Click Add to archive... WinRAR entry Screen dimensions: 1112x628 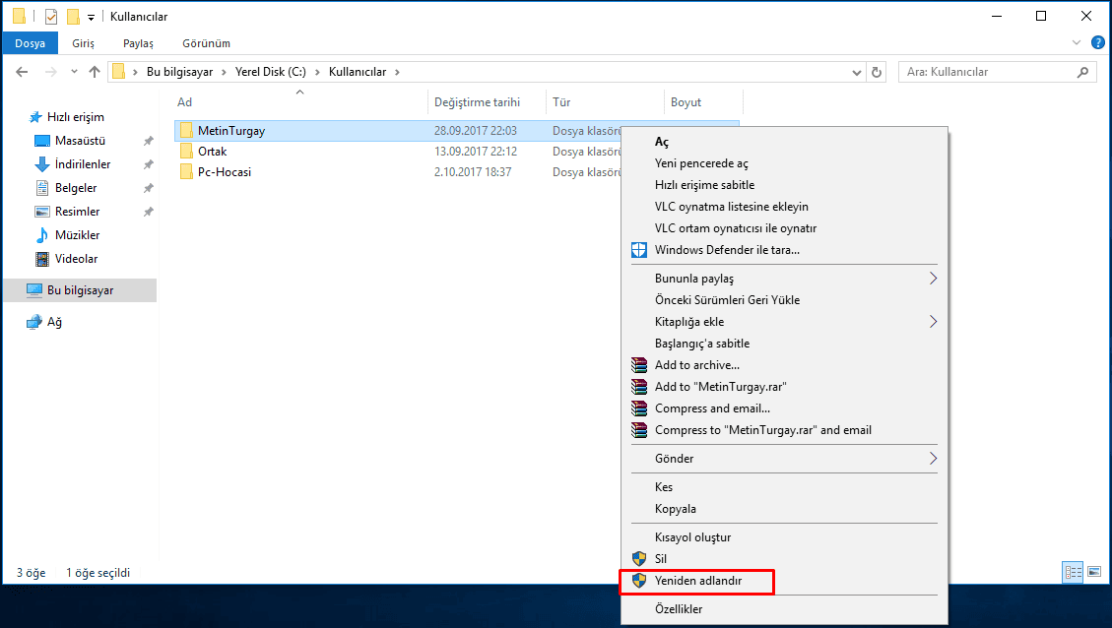[x=696, y=365]
